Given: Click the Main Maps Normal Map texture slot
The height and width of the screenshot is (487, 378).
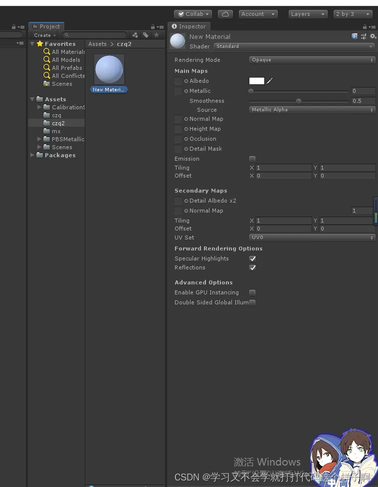Looking at the screenshot, I should tap(178, 119).
